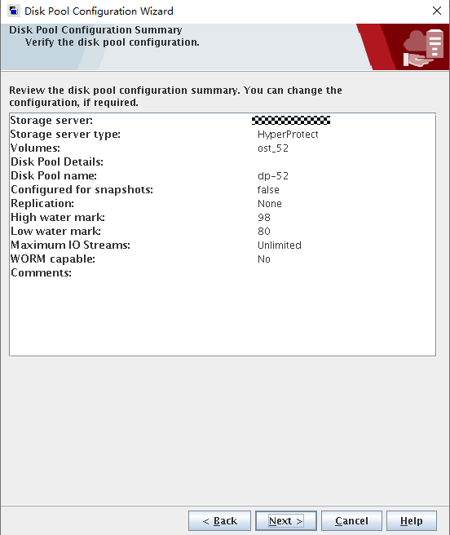Screen dimensions: 450x535
Task: Click the WORM capable No value
Action: click(x=264, y=259)
